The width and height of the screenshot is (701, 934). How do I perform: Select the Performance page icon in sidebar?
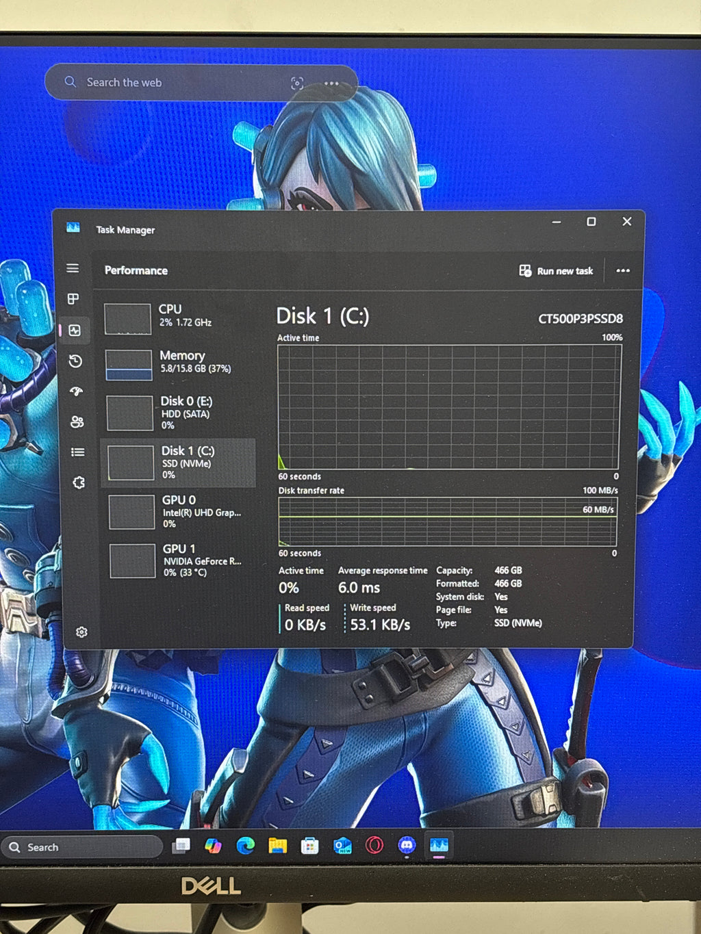coord(75,330)
